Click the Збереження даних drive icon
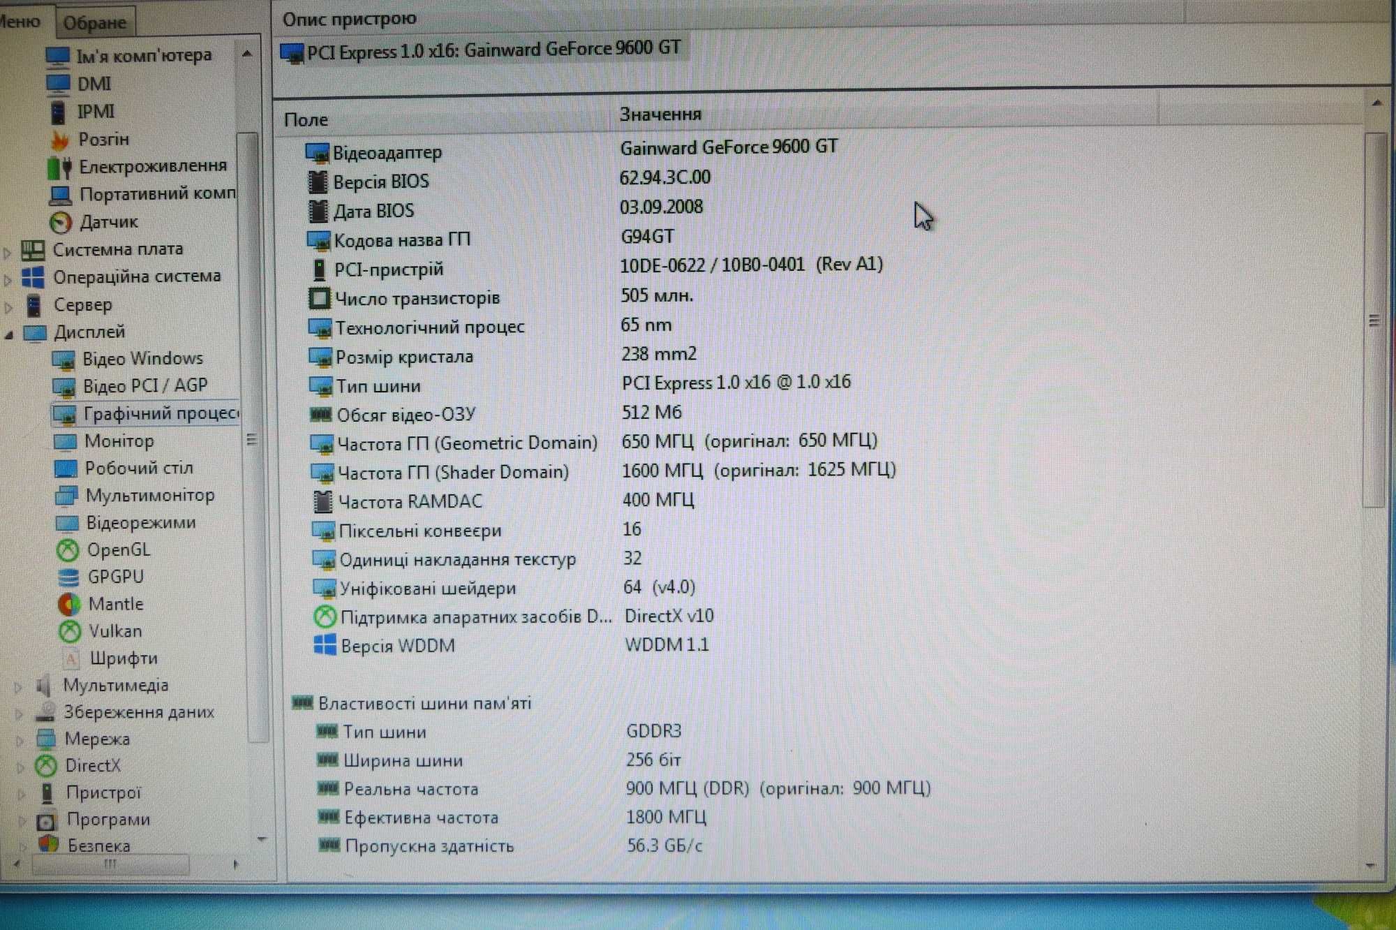Image resolution: width=1396 pixels, height=930 pixels. click(46, 712)
